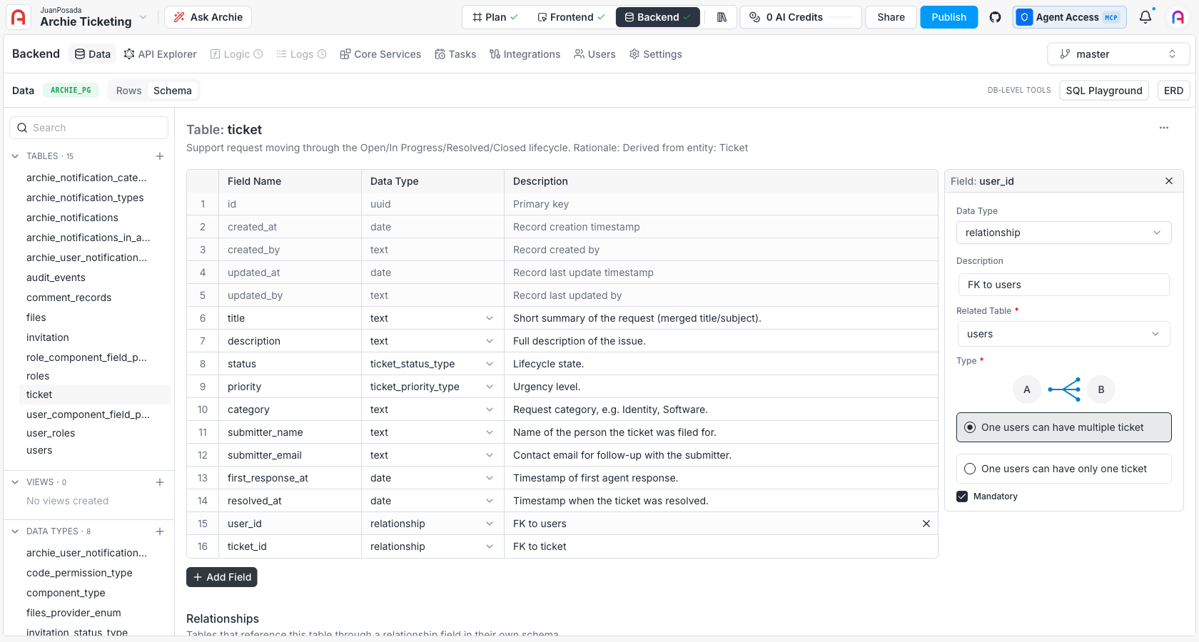Open data type dropdown for priority row
Viewport: 1199px width, 642px height.
pos(490,387)
